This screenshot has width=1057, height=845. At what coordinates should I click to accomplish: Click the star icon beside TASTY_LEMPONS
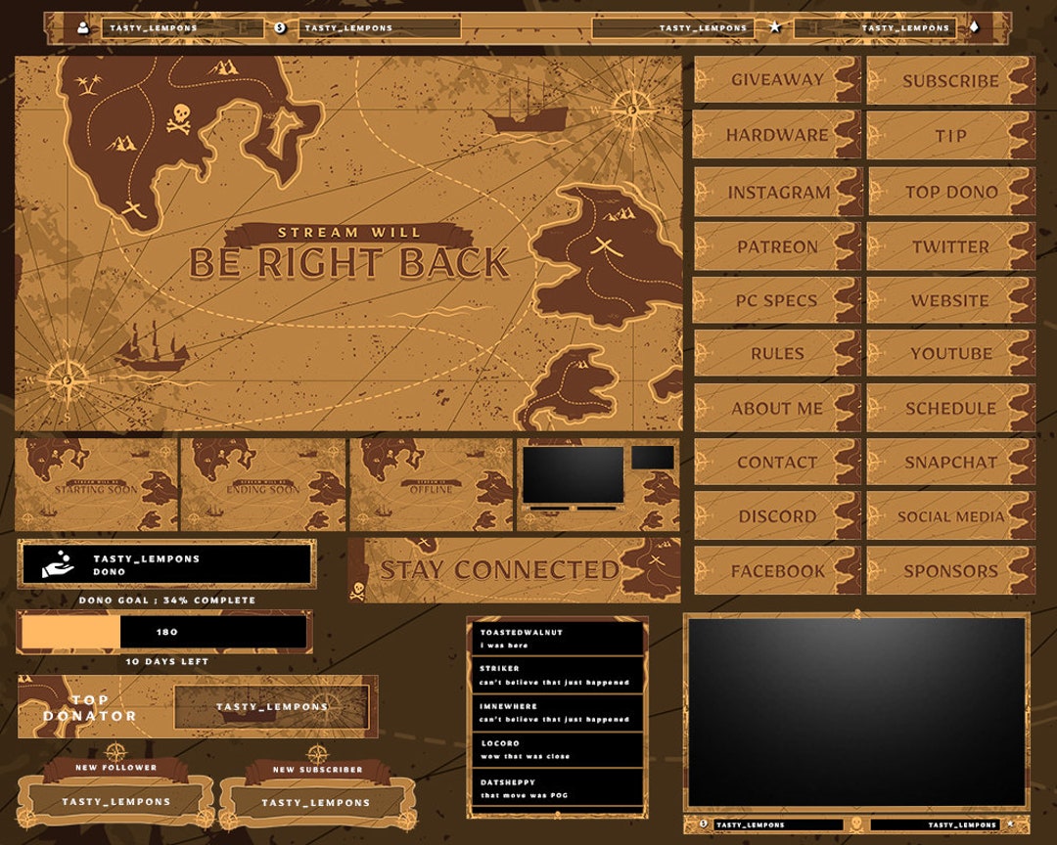[x=776, y=27]
